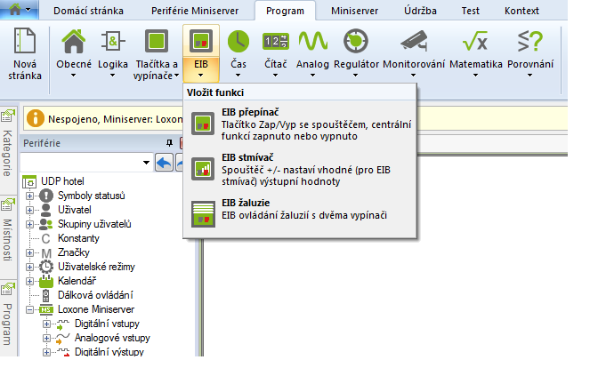The width and height of the screenshot is (598, 376).
Task: Expand the Skupiny uživatelů node
Action: click(29, 224)
